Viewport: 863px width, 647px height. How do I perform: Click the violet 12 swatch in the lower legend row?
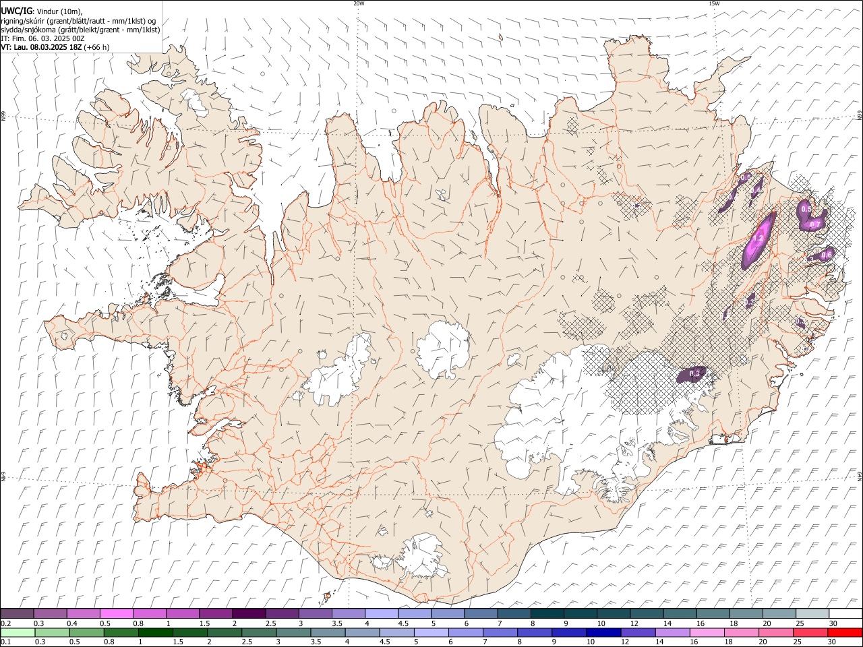[x=638, y=633]
